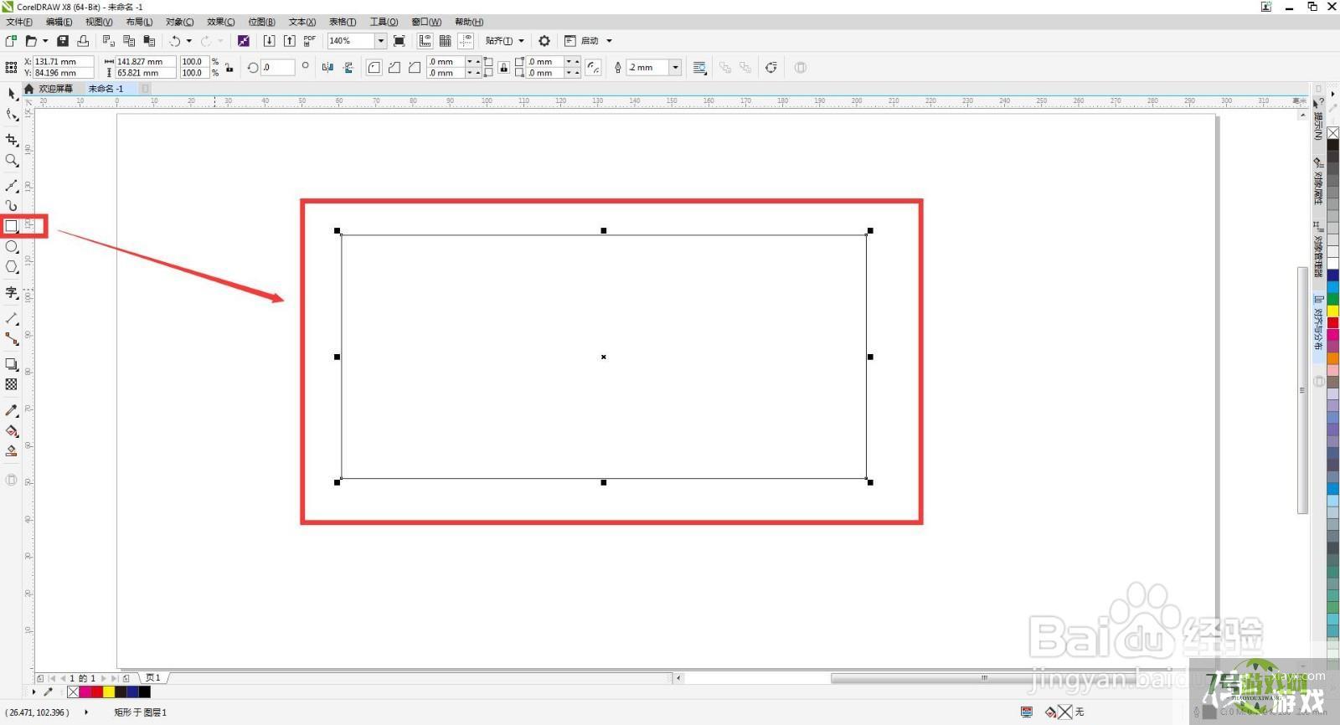This screenshot has width=1340, height=725.
Task: Expand the Undo history dropdown arrow
Action: (x=188, y=40)
